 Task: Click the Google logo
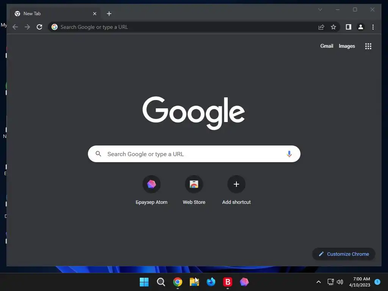pyautogui.click(x=194, y=113)
